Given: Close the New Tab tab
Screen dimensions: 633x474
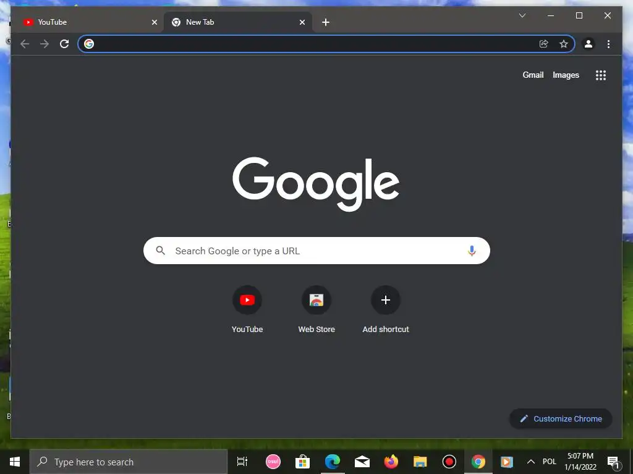Looking at the screenshot, I should coord(302,22).
